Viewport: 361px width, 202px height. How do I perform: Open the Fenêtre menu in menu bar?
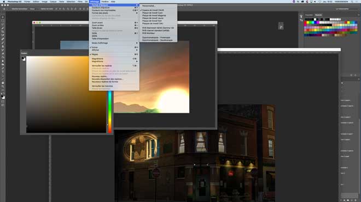[x=105, y=2]
